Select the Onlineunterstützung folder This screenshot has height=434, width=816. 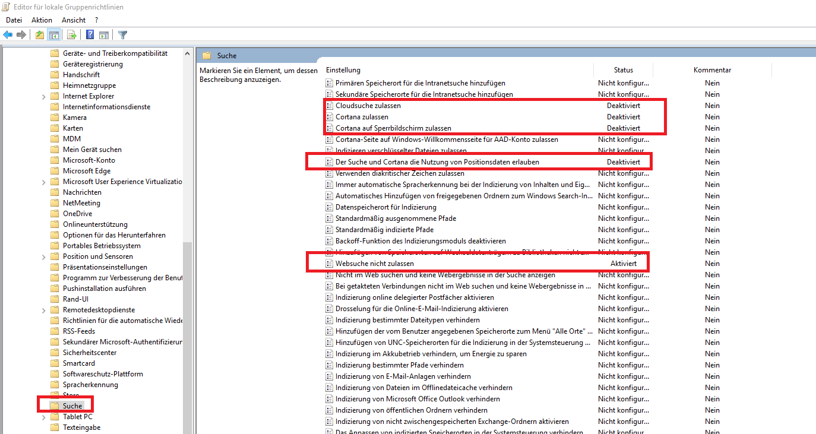[x=95, y=224]
